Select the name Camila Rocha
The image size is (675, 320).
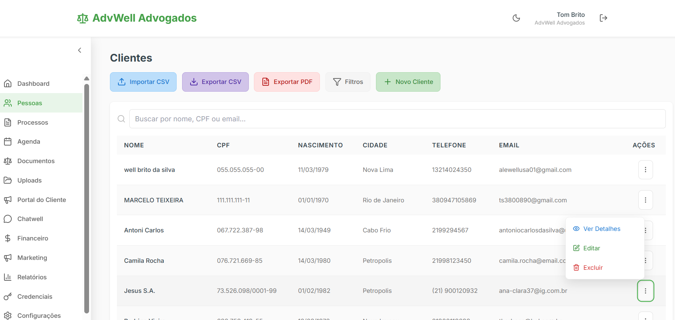tap(144, 261)
